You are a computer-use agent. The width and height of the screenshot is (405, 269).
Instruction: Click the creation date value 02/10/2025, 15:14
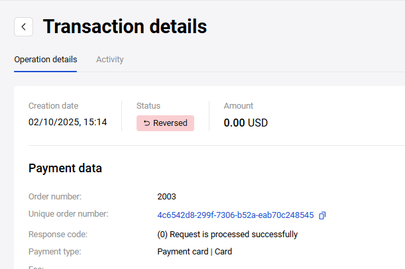pos(68,123)
